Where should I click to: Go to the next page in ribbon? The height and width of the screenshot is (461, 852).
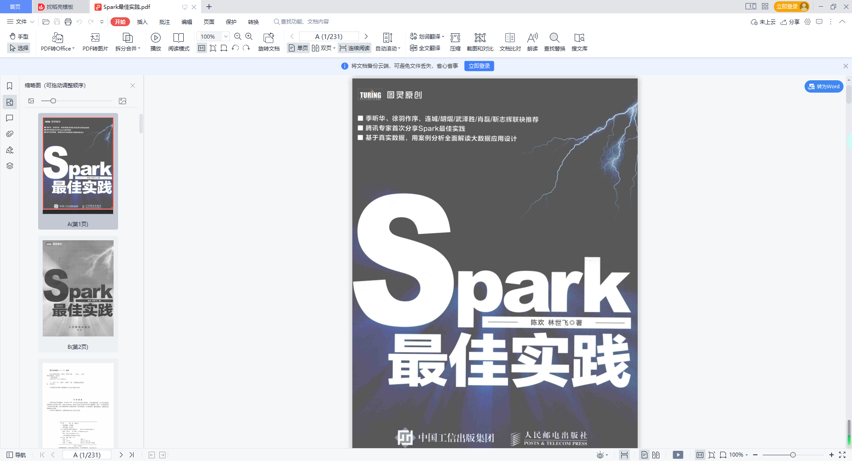366,36
